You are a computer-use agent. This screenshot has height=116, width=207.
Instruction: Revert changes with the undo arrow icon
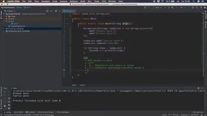coord(197,8)
